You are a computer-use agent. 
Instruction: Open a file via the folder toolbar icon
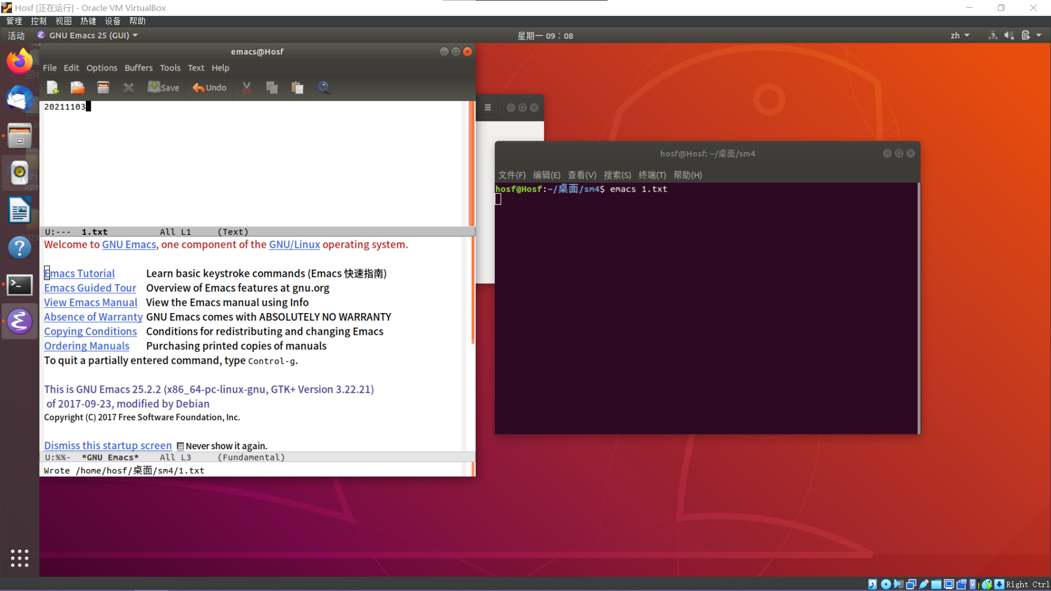click(x=77, y=88)
